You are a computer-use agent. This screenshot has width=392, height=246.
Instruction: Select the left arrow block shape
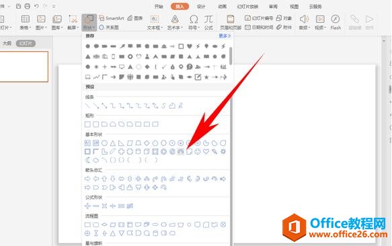pyautogui.click(x=96, y=179)
